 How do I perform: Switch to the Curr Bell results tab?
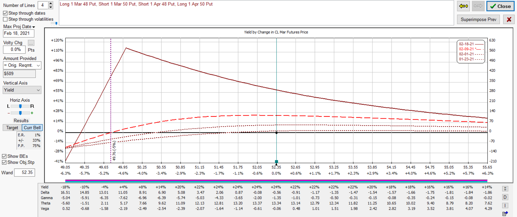(x=32, y=128)
